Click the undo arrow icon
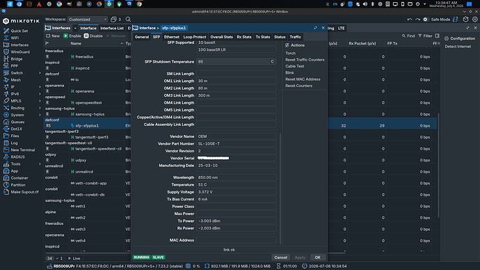The image size is (480, 270). point(410,19)
